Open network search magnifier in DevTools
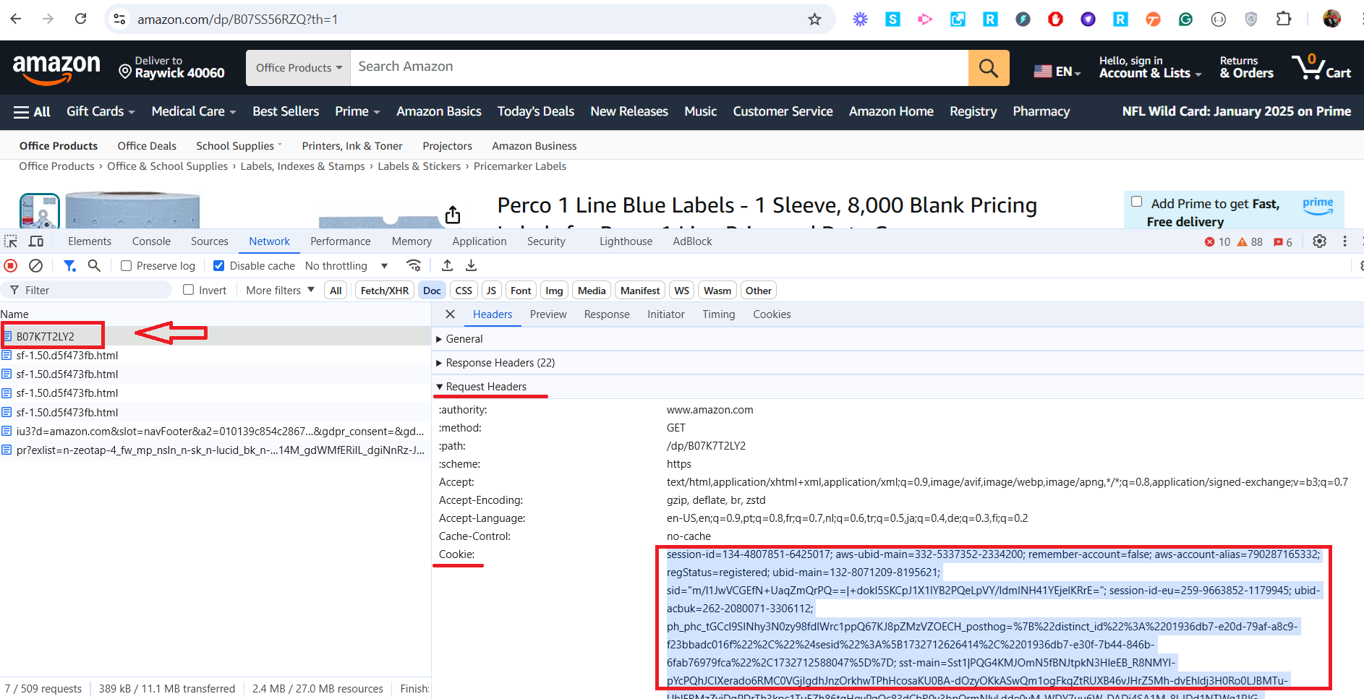The height and width of the screenshot is (699, 1364). click(x=94, y=266)
